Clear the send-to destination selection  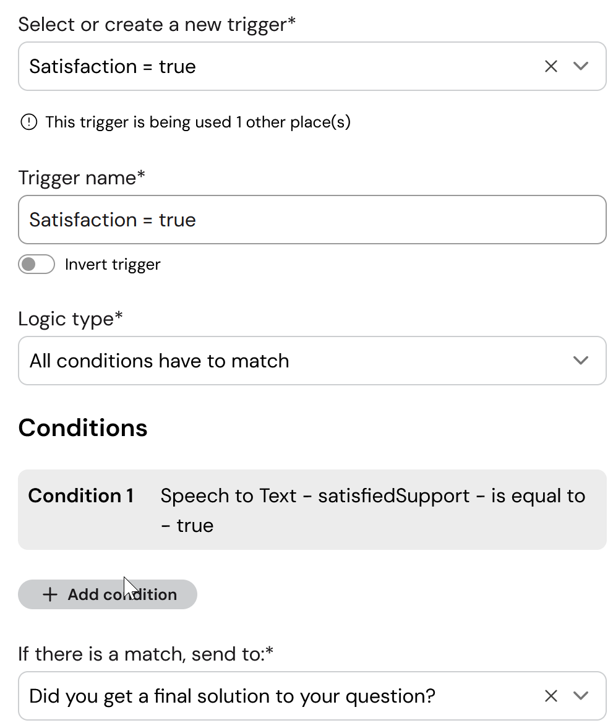pos(551,696)
